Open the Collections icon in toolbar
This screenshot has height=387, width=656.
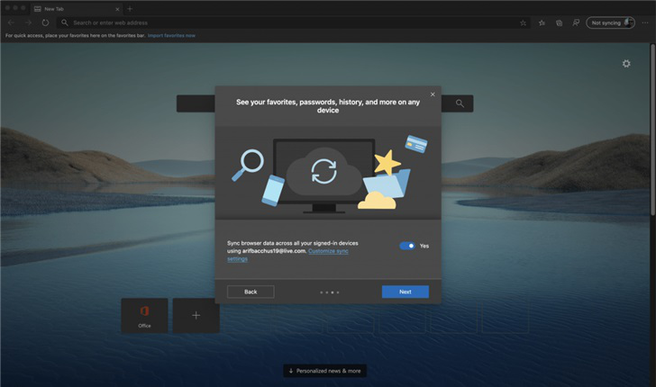(x=559, y=22)
